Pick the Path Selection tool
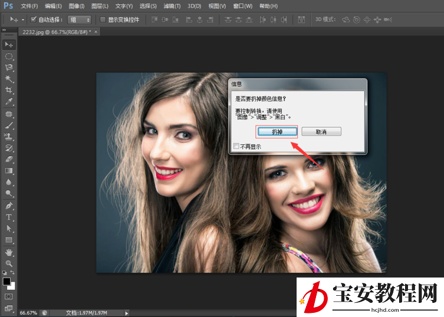Viewport: 444px width, 317px height. click(x=9, y=229)
